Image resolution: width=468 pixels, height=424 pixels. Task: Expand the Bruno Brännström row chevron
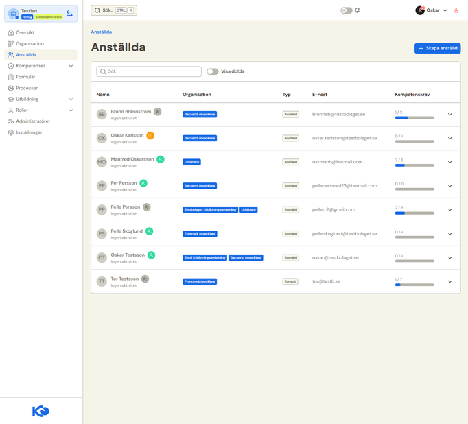coord(449,115)
